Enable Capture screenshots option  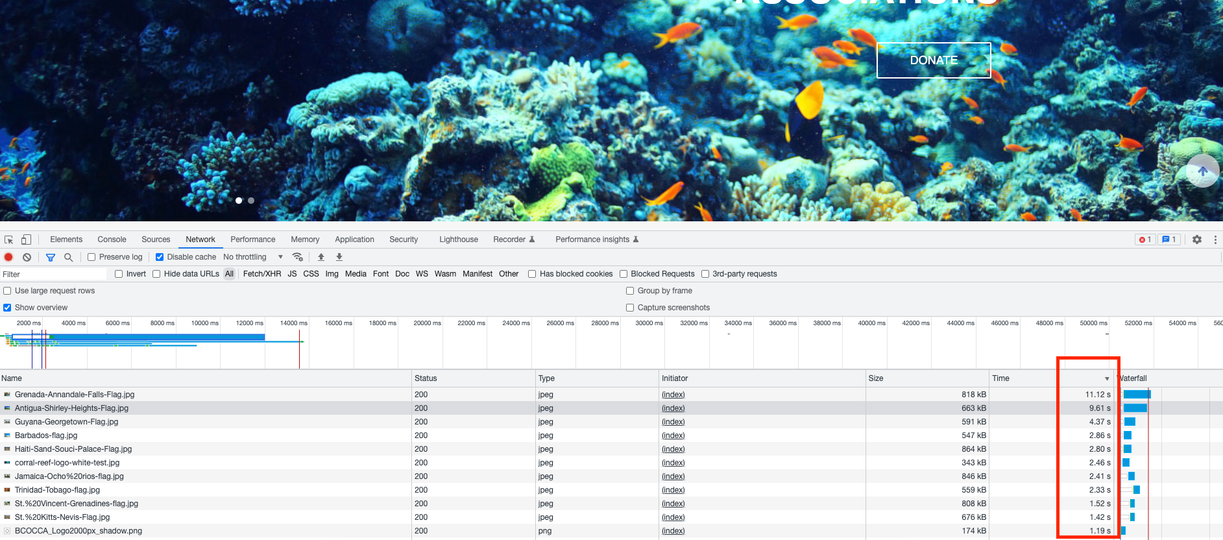tap(630, 308)
